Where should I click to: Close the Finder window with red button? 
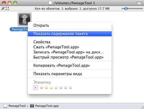pos(4,3)
